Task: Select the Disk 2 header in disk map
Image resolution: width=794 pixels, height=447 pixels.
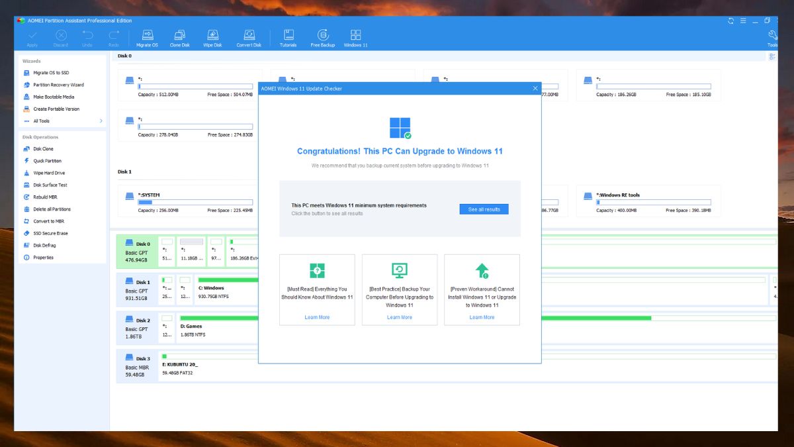Action: (138, 328)
